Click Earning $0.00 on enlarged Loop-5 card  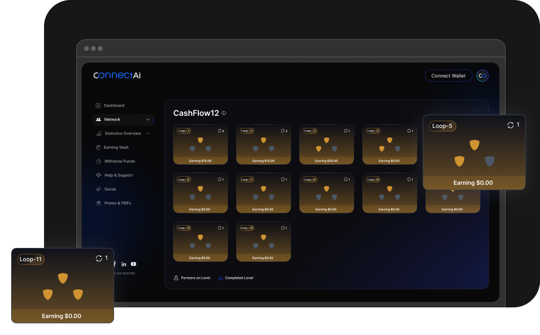click(x=473, y=183)
